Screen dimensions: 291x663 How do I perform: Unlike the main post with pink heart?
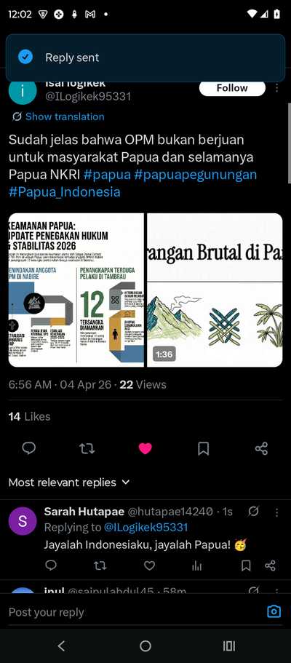click(145, 448)
